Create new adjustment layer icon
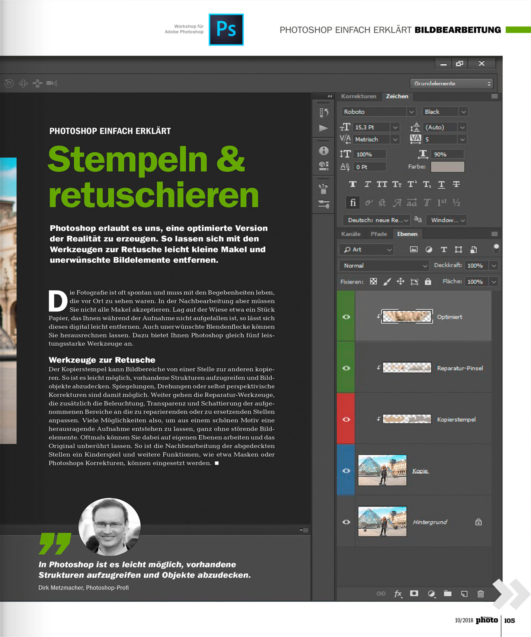 click(x=431, y=593)
